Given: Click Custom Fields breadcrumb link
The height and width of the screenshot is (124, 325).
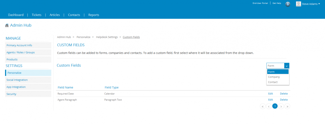Looking at the screenshot, I should tap(131, 37).
